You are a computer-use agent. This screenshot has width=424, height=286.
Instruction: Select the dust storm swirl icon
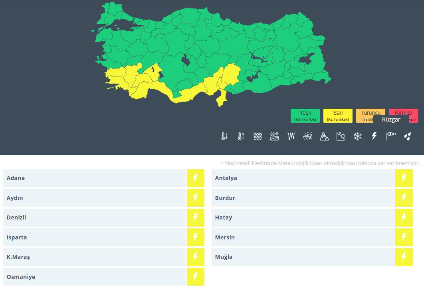coord(307,136)
